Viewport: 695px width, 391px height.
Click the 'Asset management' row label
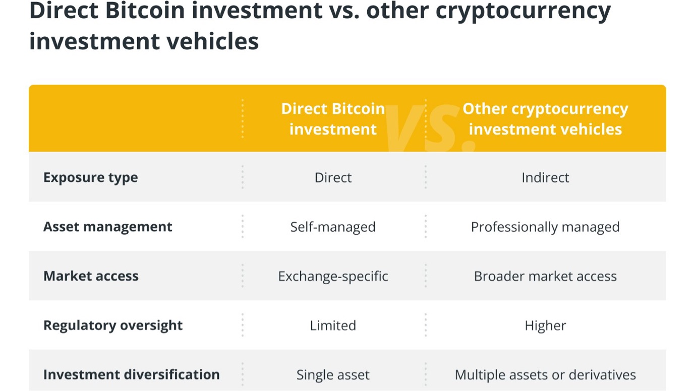tap(108, 227)
